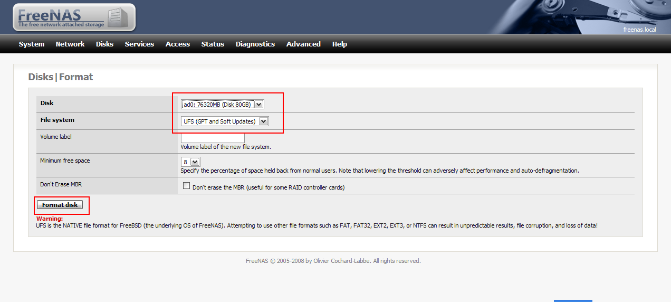Click the Volume label text field
671x302 pixels.
click(213, 137)
